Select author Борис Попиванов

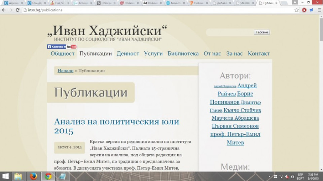[x=245, y=94]
